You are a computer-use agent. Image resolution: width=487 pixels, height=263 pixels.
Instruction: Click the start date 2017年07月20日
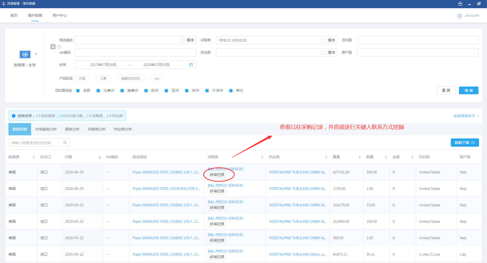[103, 65]
